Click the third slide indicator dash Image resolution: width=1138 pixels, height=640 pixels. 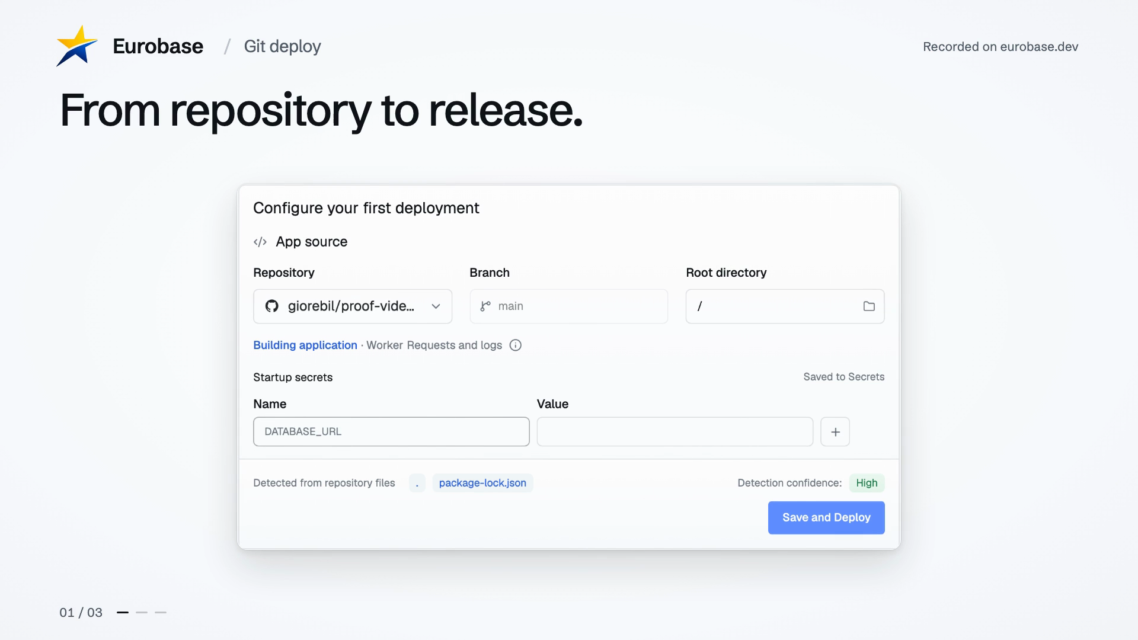pyautogui.click(x=161, y=612)
